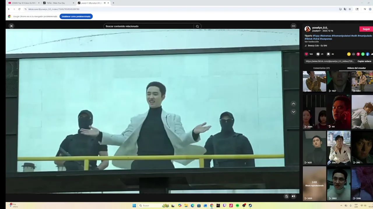Switch to the 'Comentarios (21)' tab

tap(321, 68)
